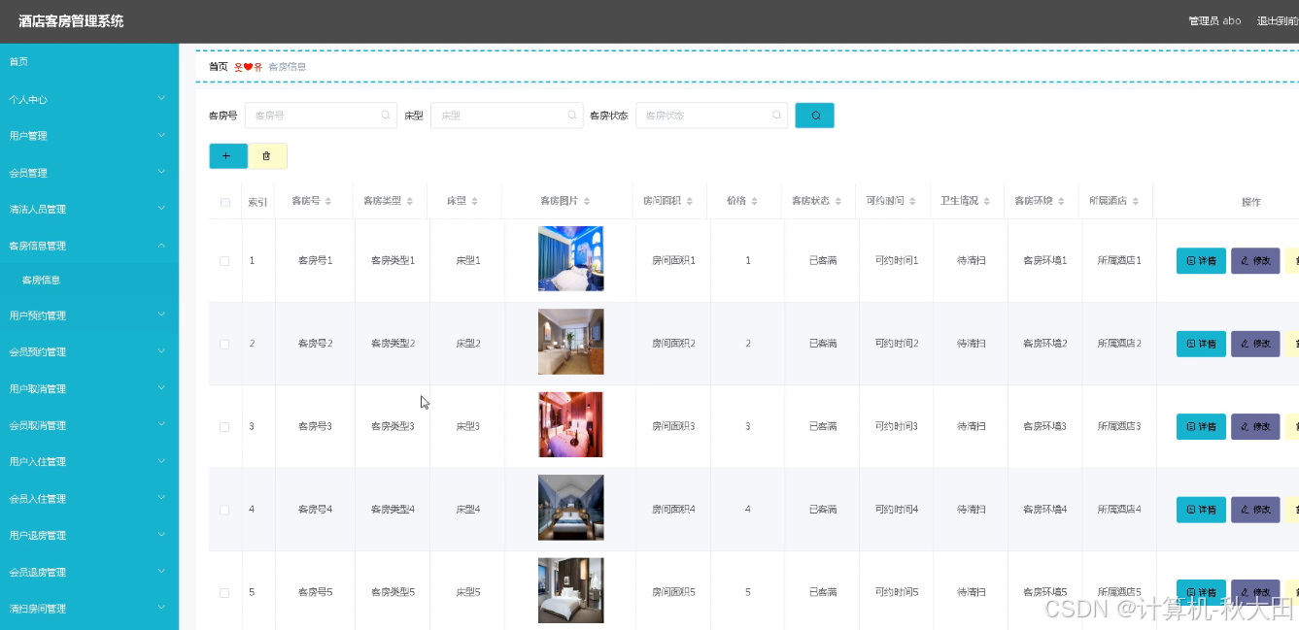Screen dimensions: 1299x630
Task: Check the box for row 客房号1
Action: point(224,261)
